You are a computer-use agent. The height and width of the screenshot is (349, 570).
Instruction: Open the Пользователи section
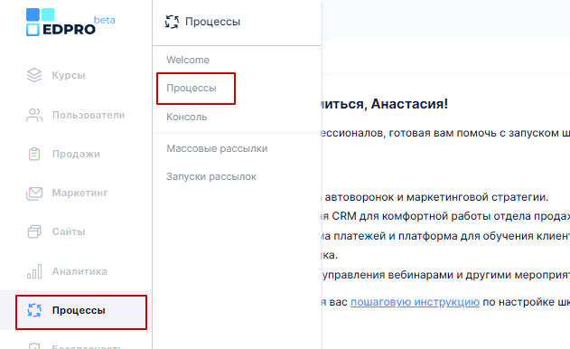coord(89,115)
